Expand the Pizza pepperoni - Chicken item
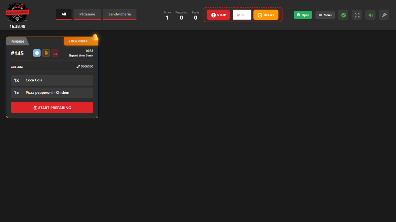Image resolution: width=396 pixels, height=222 pixels. coord(52,93)
